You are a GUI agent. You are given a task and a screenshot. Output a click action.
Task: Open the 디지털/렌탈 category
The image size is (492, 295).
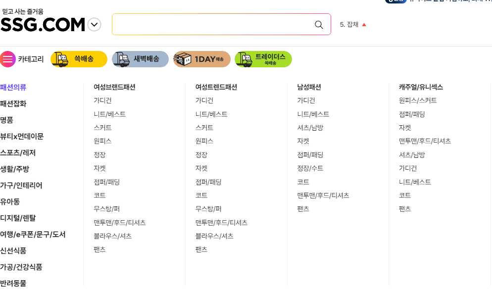tap(18, 218)
